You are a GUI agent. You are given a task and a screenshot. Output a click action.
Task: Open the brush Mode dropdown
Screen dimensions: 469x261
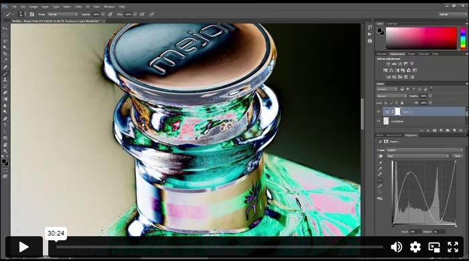coord(62,14)
